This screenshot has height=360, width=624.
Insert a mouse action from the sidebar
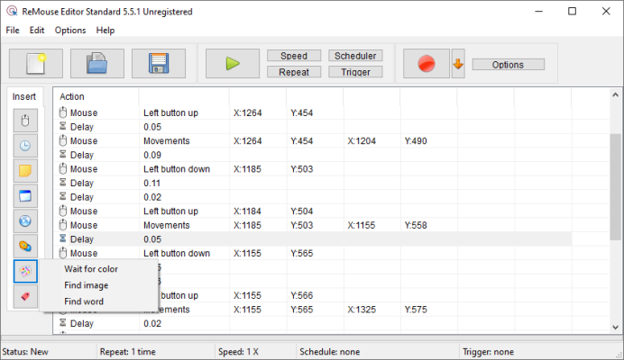[25, 121]
